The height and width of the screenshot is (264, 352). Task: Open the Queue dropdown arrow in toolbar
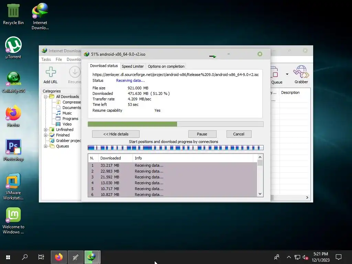click(287, 74)
